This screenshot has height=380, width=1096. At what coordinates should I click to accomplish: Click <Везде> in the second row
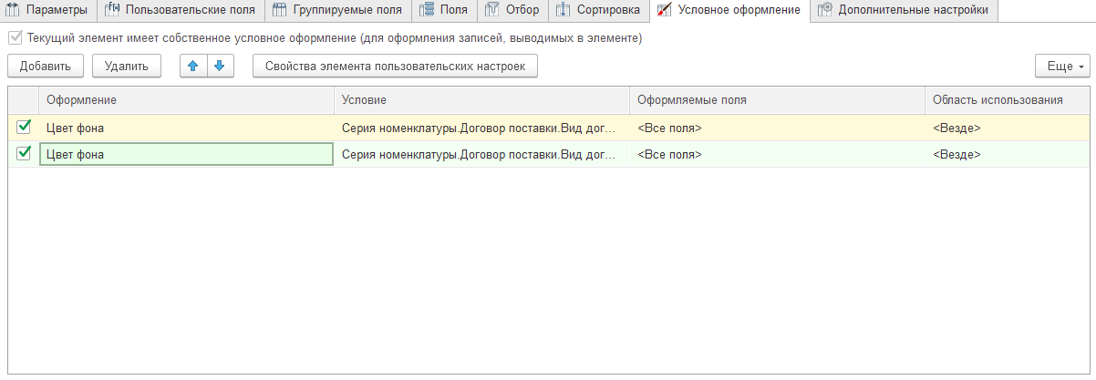[956, 155]
